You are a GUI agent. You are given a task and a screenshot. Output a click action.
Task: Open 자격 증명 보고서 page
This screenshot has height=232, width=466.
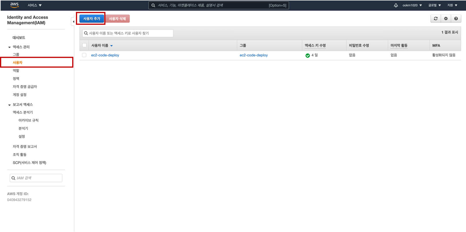(x=25, y=147)
